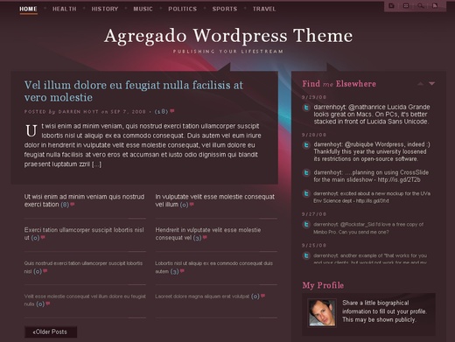The image size is (455, 342).
Task: Open author link Darren Hoyt
Action: [78, 112]
